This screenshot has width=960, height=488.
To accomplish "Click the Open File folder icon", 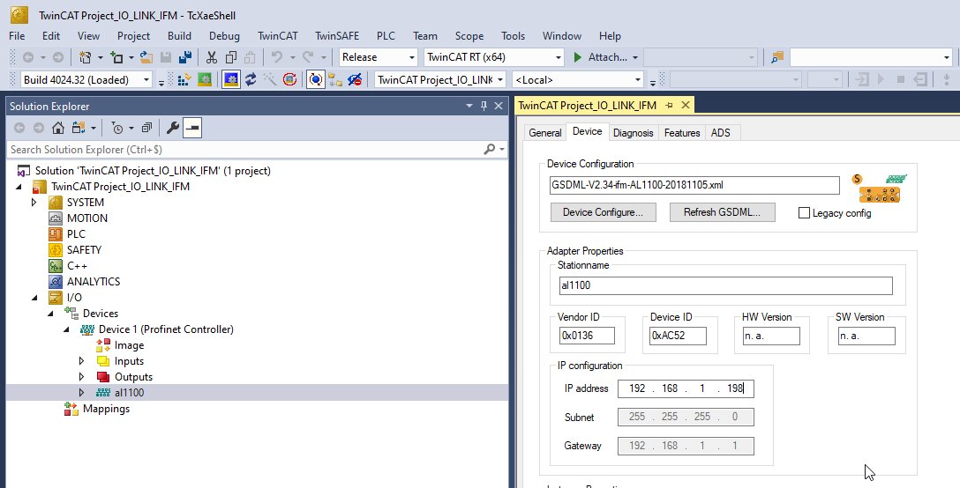I will click(x=146, y=57).
